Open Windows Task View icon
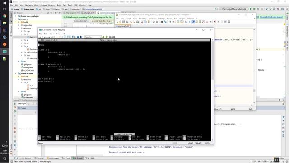The width and height of the screenshot is (289, 163). pos(5,9)
